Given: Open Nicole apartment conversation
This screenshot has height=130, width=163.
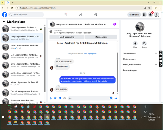Looking at the screenshot, I should click(x=22, y=84).
